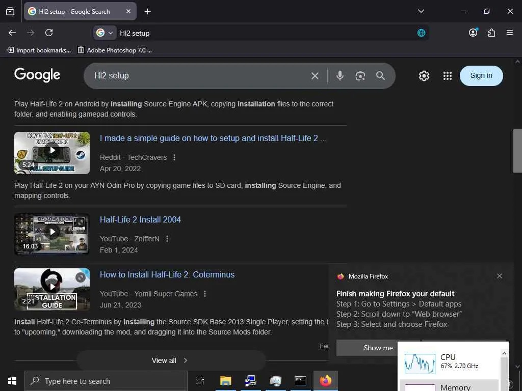Open the list all tabs dropdown

point(421,11)
